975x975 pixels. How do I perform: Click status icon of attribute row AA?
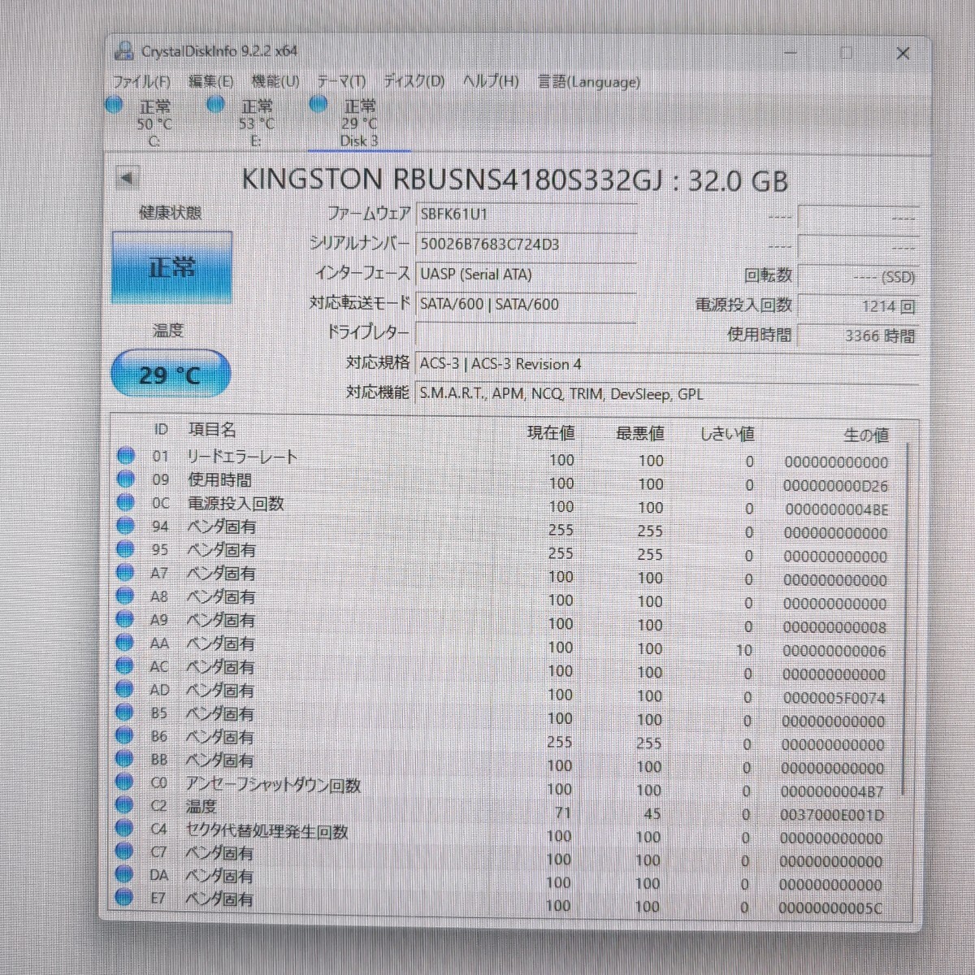tap(124, 643)
